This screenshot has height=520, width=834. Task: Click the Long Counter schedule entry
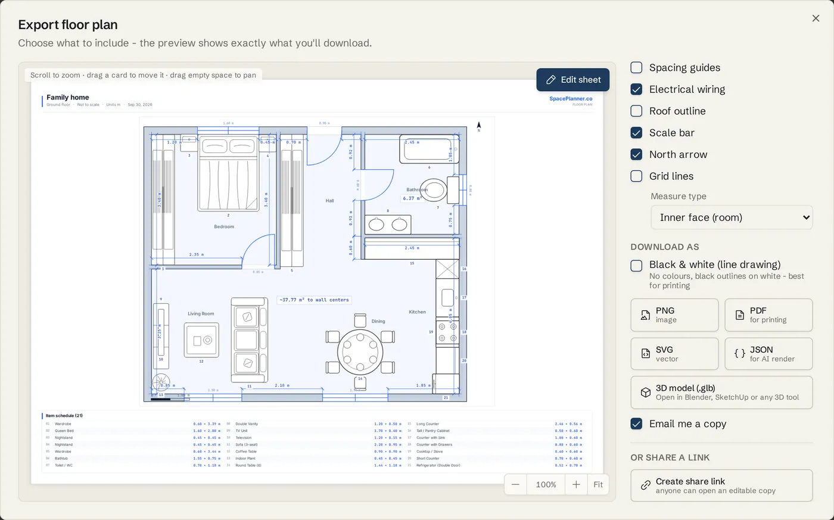495,424
